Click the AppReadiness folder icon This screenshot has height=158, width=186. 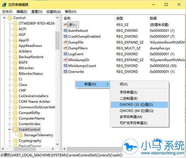(x=15, y=46)
